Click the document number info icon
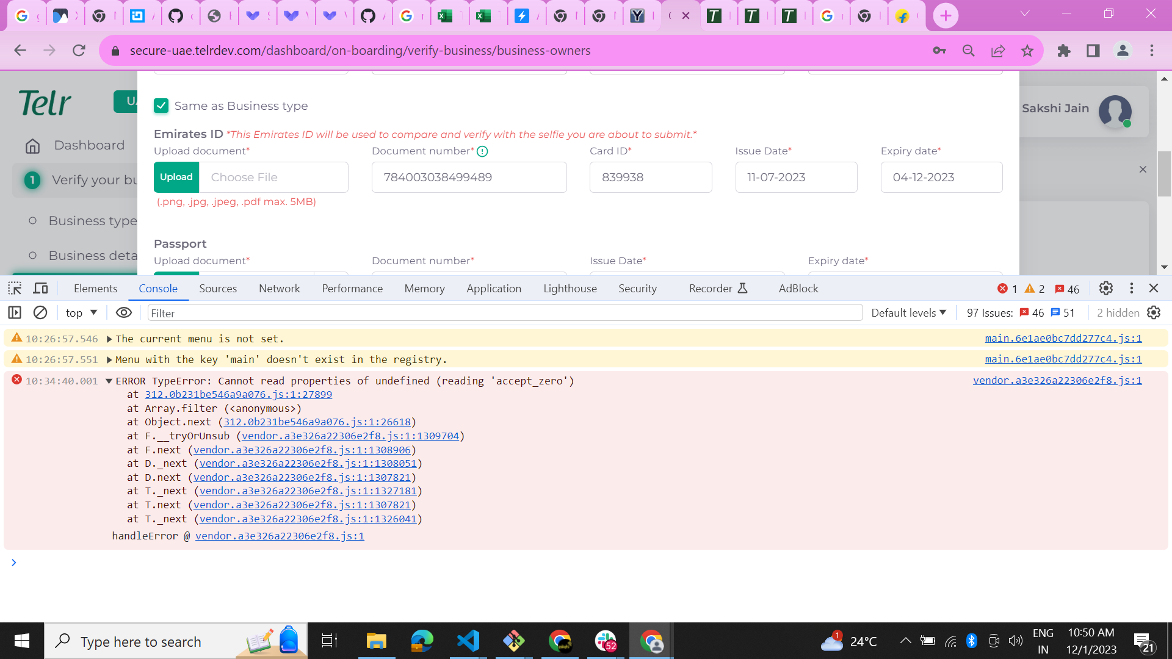Screen dimensions: 1172x659 [482, 151]
